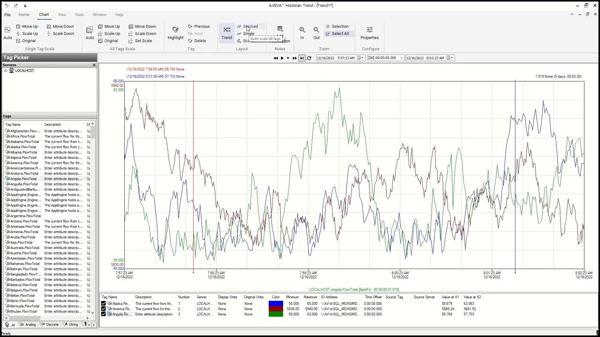This screenshot has width=600, height=337.
Task: Zoom Out on the chart
Action: tap(316, 33)
